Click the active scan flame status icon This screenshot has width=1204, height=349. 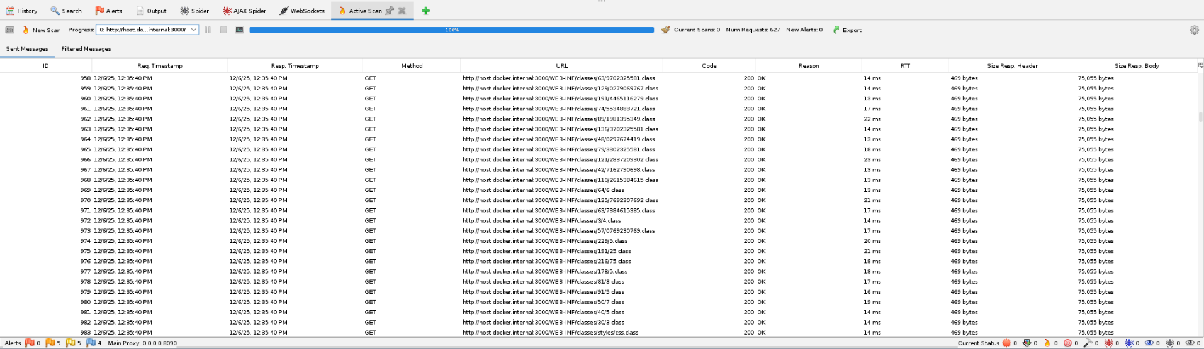pyautogui.click(x=1047, y=343)
